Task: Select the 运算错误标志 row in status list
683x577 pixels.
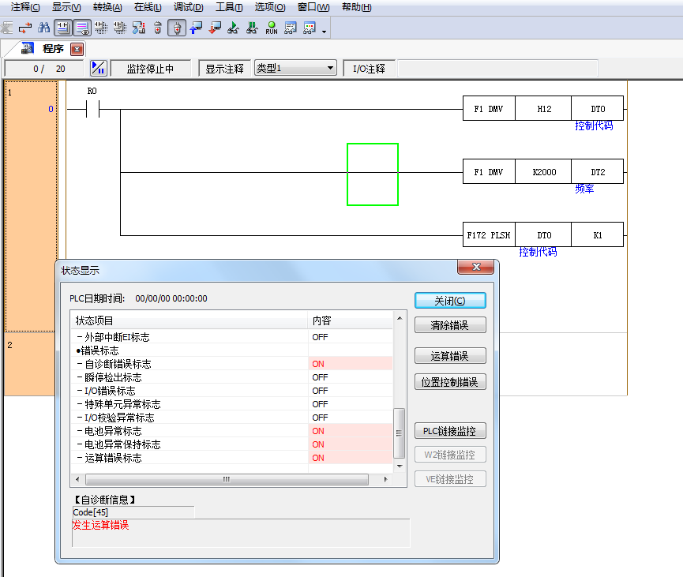Action: click(x=190, y=458)
